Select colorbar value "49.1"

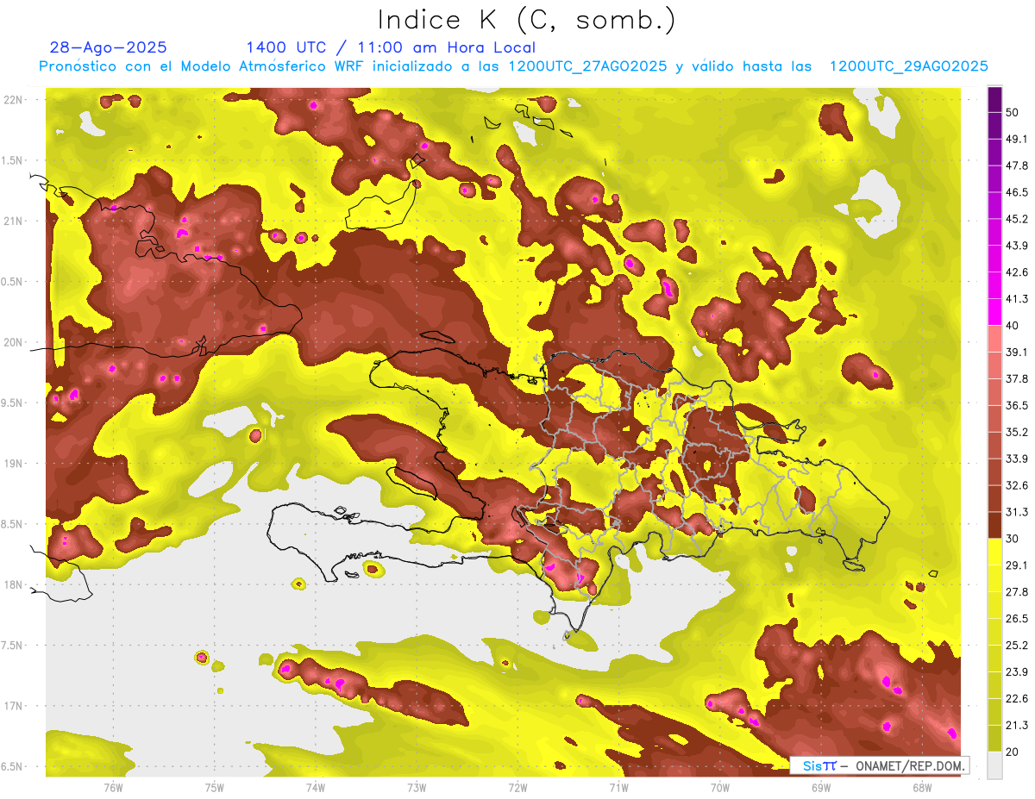(x=1018, y=139)
